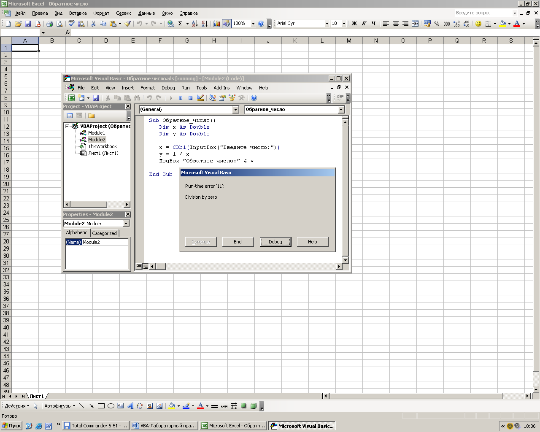Open the Tools menu in VBA editor
This screenshot has height=432, width=540.
point(202,88)
